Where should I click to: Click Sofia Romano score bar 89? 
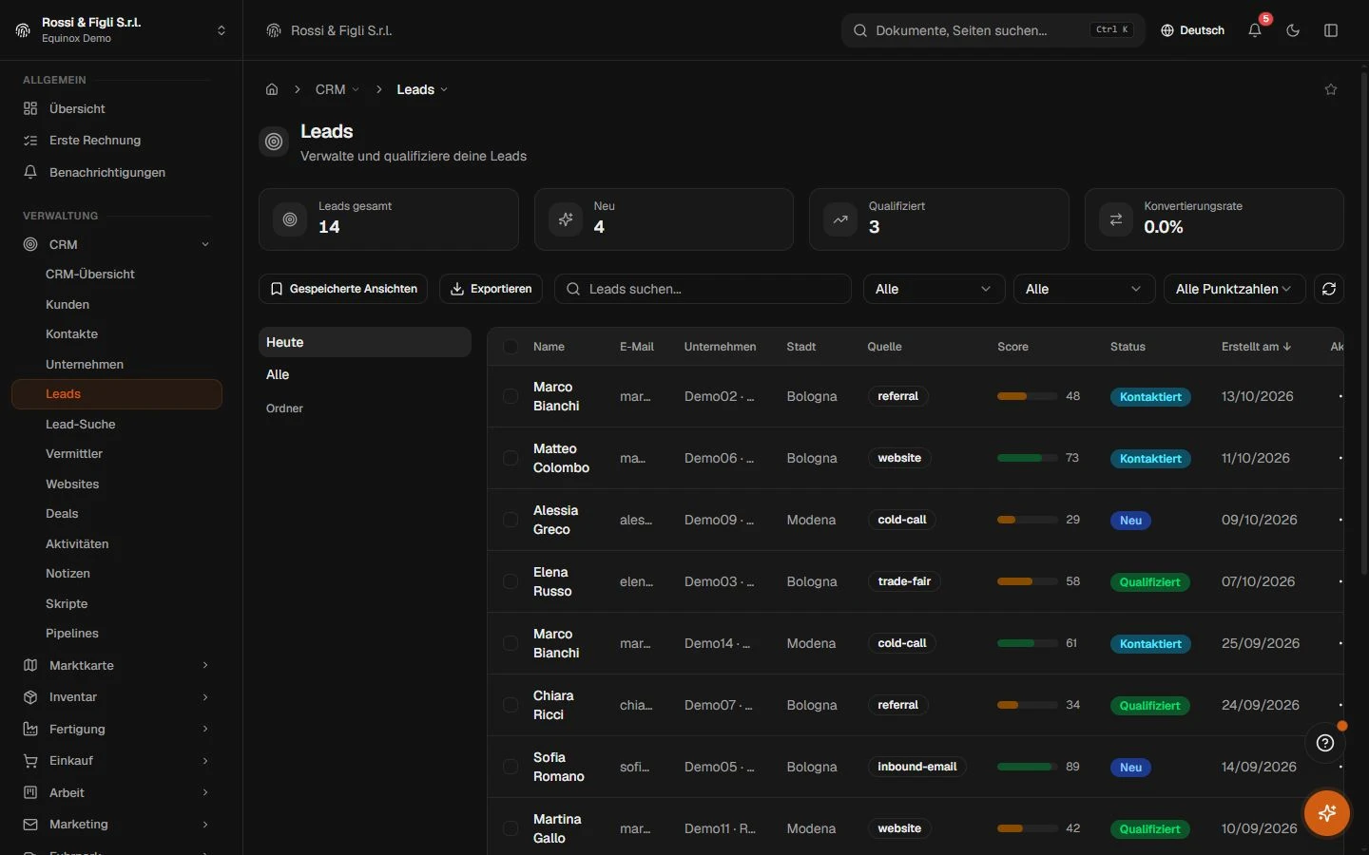point(1028,767)
